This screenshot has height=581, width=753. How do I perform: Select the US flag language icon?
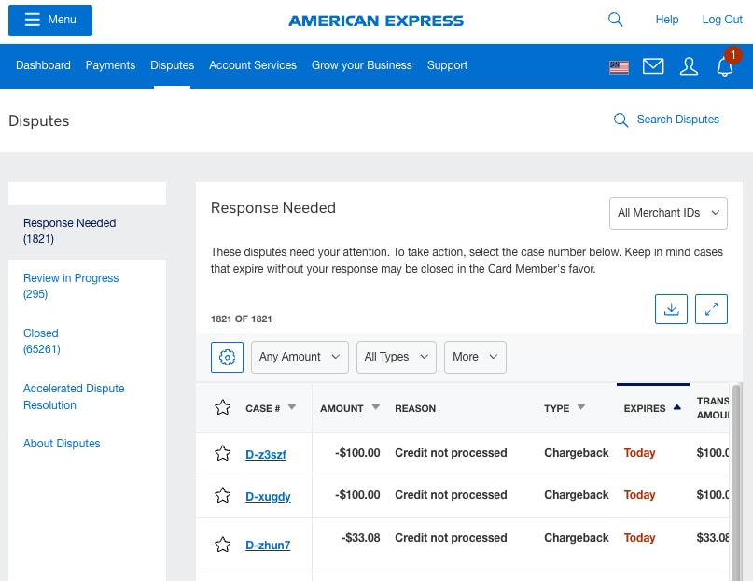click(619, 66)
